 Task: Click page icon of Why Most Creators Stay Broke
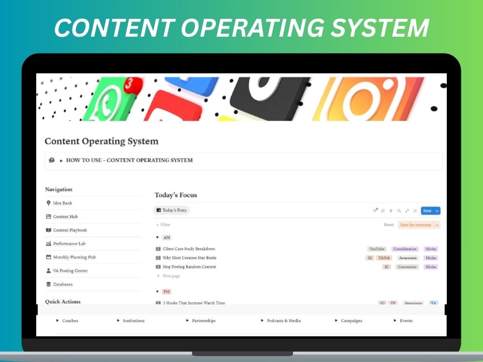pos(158,258)
